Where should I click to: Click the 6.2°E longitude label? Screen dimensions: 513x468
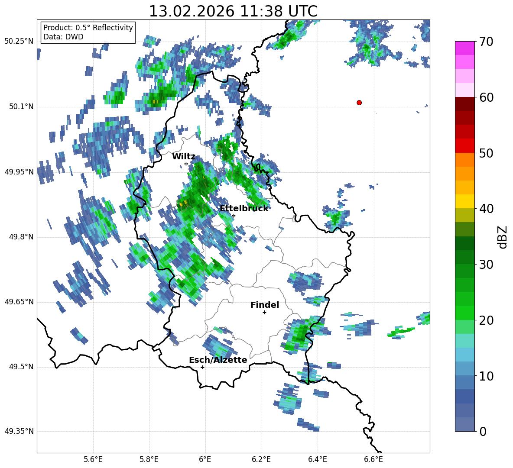261,459
